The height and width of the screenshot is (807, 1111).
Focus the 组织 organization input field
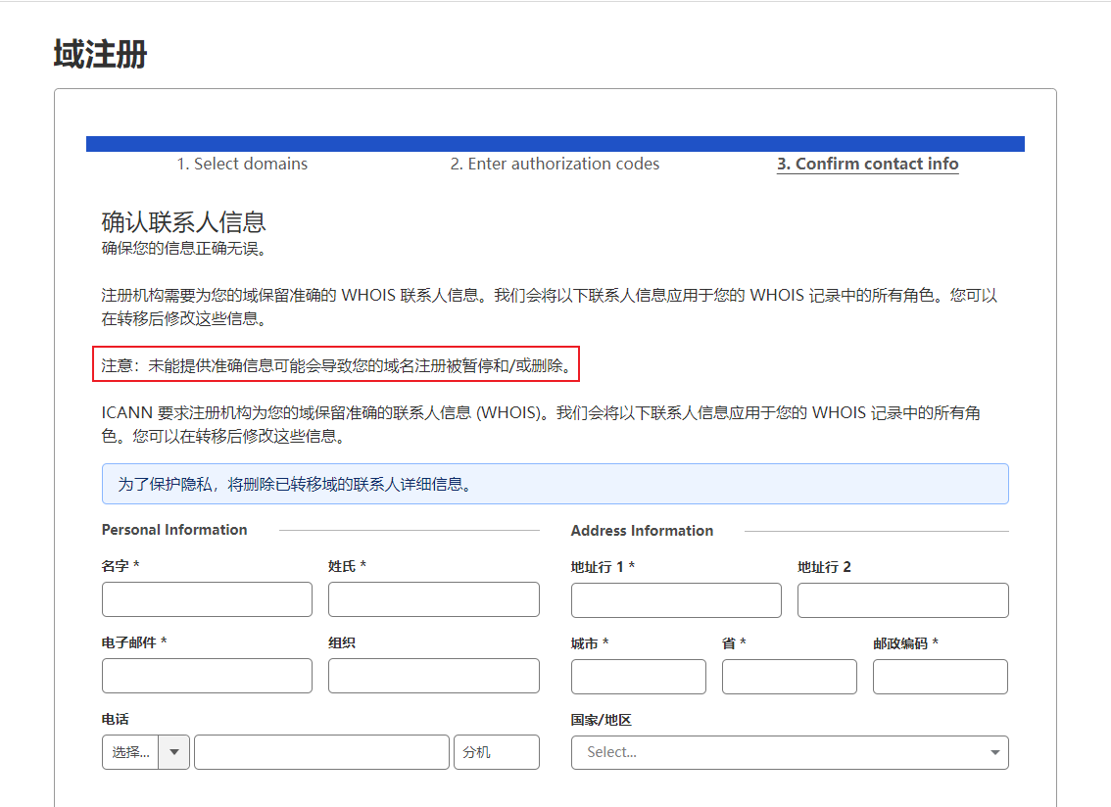(434, 676)
